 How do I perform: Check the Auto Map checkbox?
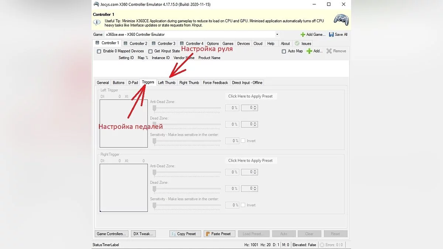(x=284, y=51)
